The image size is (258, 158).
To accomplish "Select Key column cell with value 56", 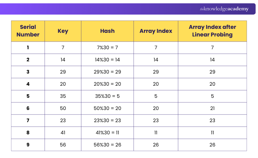I will (63, 145).
